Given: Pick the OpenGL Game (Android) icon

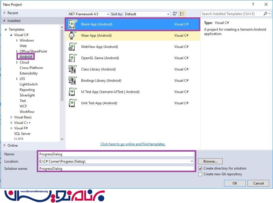Looking at the screenshot, I should coord(72,58).
